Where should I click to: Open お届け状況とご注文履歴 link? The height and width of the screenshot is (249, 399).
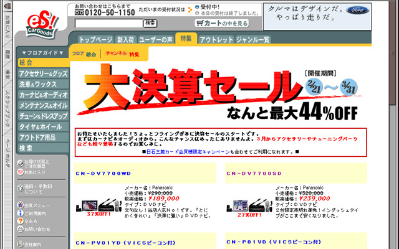coord(37,164)
